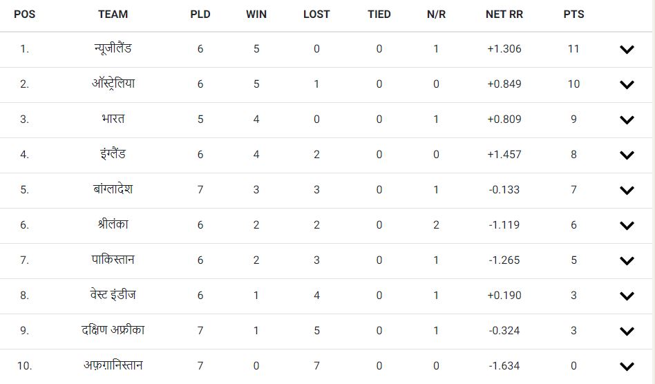The height and width of the screenshot is (384, 655).
Task: Select the team name ऑस्ट्रेलिया
Action: [113, 84]
